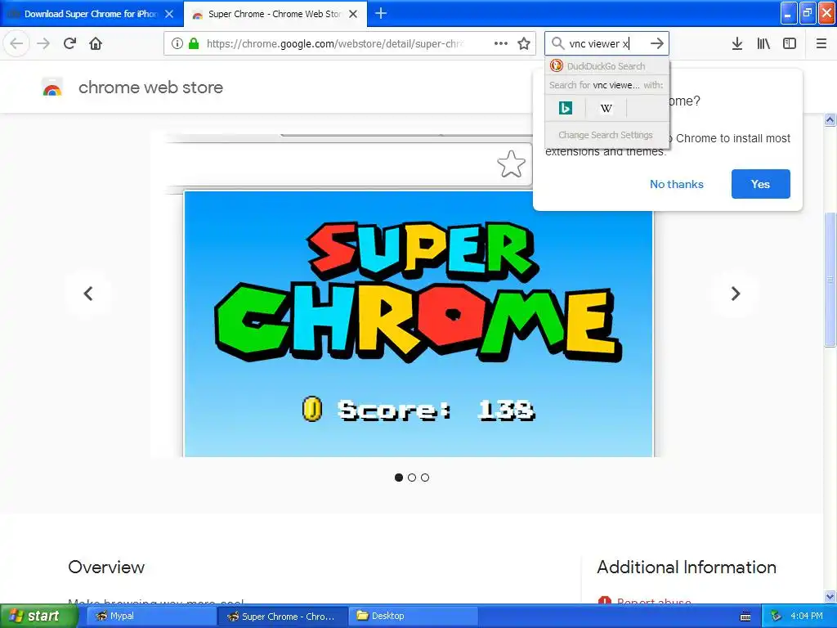Image resolution: width=837 pixels, height=628 pixels.
Task: Close the Download Super Chrome tab
Action: tap(169, 14)
